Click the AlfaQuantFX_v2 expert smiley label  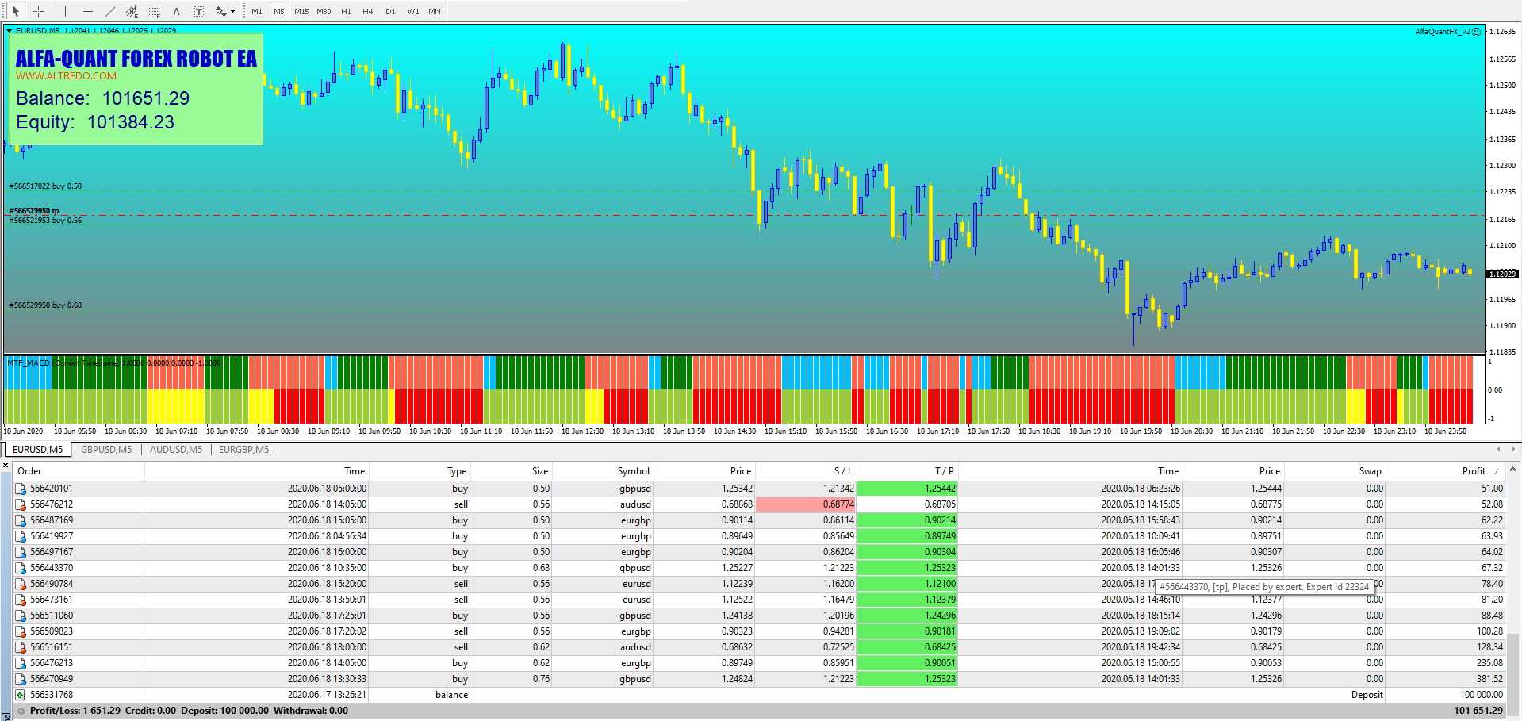[x=1447, y=32]
